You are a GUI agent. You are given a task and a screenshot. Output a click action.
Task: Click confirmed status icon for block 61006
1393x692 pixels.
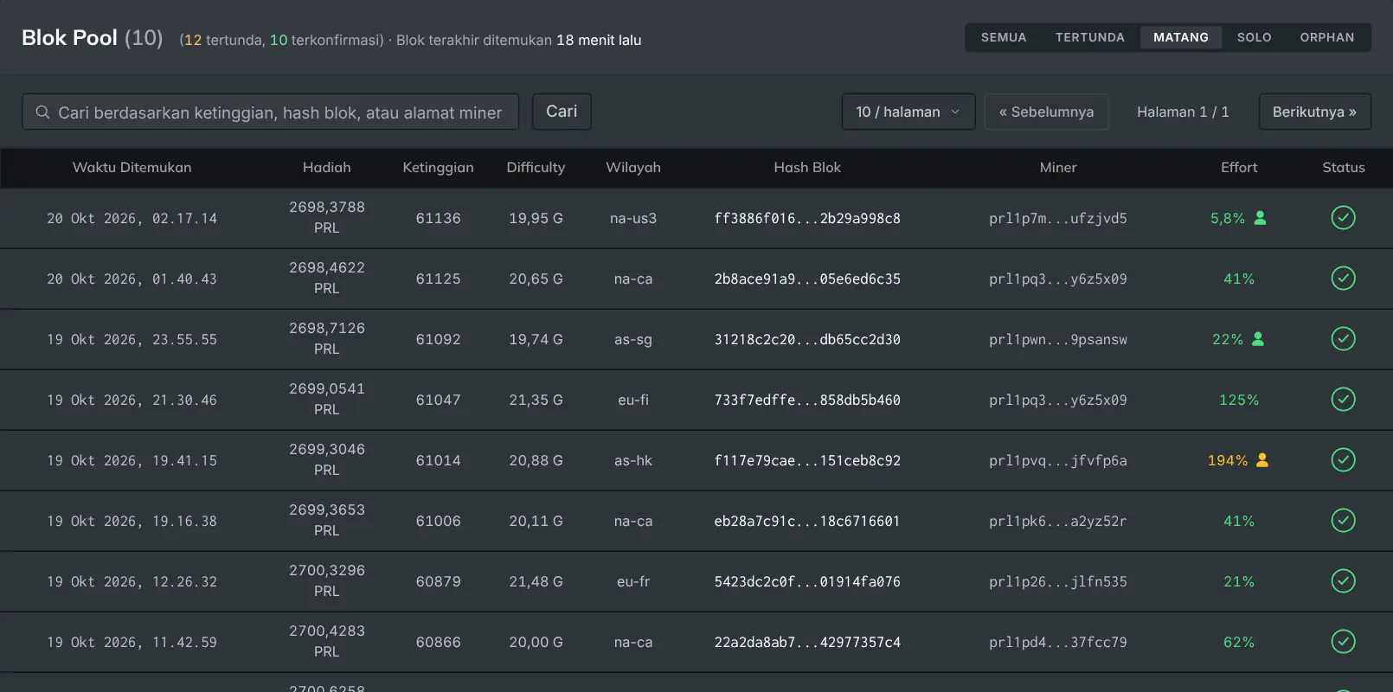tap(1343, 521)
